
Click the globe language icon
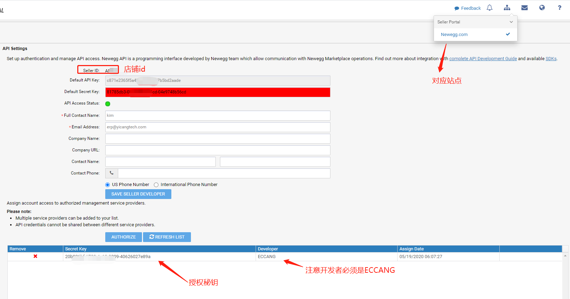[542, 8]
